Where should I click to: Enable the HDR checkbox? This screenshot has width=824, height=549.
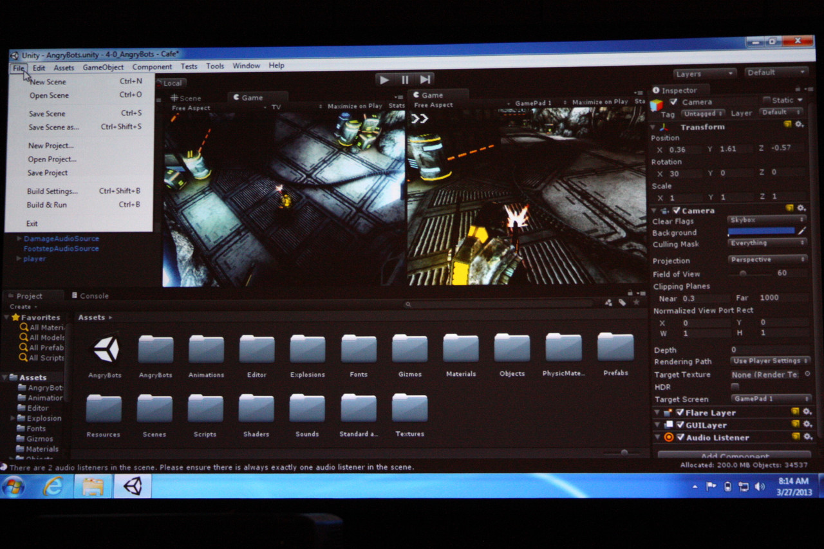(735, 387)
